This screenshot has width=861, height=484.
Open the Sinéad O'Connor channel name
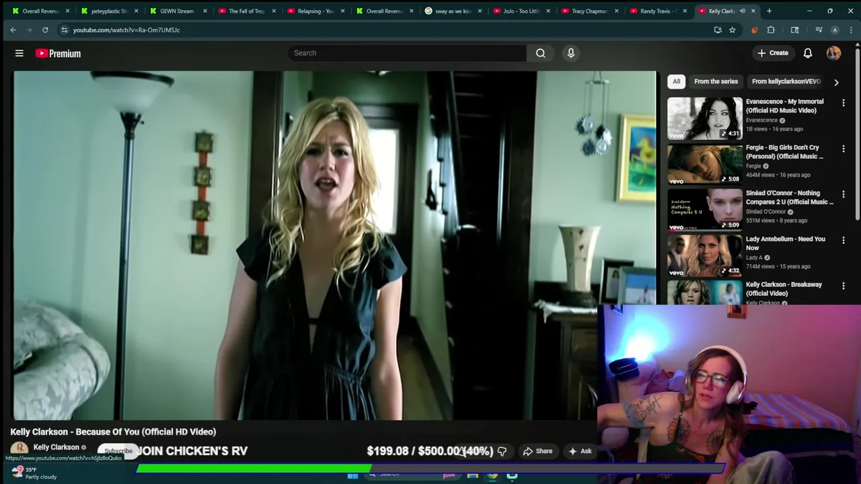tap(765, 212)
